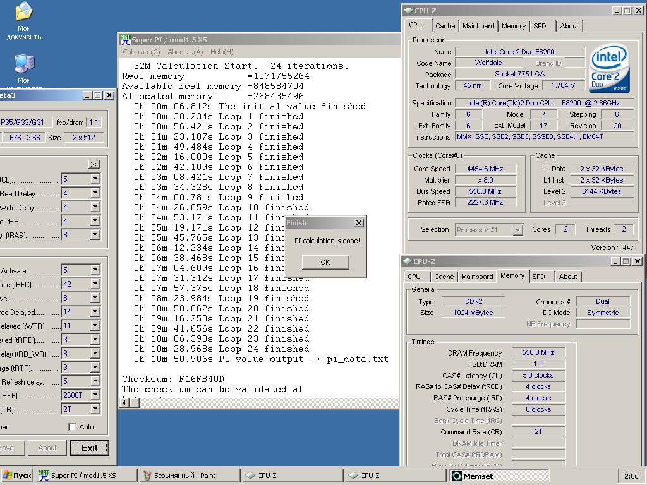Open the Help menu in Super PI
Image resolution: width=647 pixels, height=485 pixels.
click(x=222, y=52)
